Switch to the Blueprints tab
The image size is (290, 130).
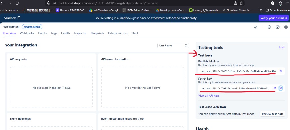coord(97,33)
